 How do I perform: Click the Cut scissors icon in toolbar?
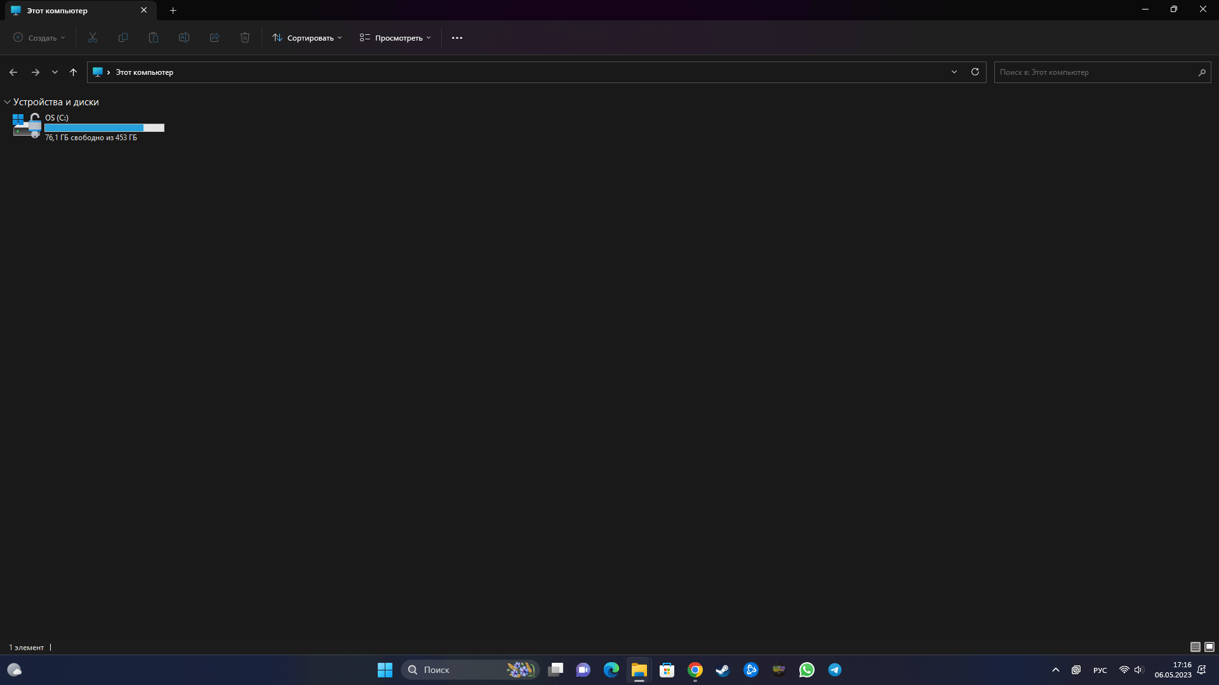tap(93, 37)
